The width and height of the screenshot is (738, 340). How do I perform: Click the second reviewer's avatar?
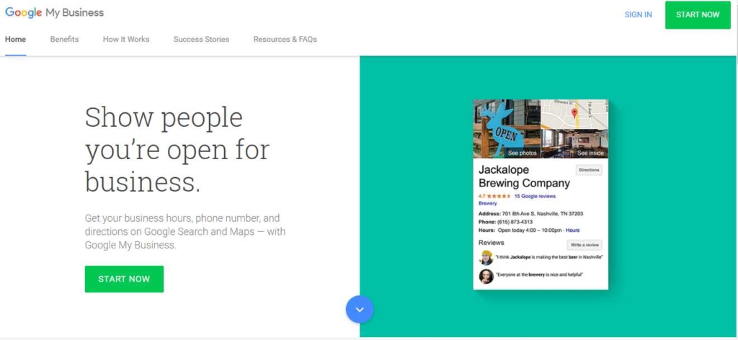point(486,276)
